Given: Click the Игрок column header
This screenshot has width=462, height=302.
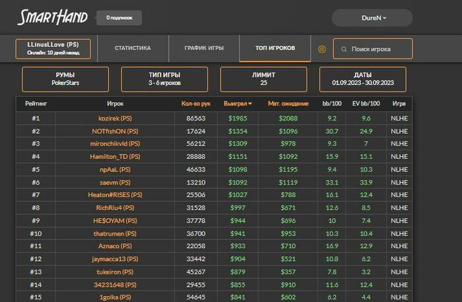Looking at the screenshot, I should coord(115,104).
